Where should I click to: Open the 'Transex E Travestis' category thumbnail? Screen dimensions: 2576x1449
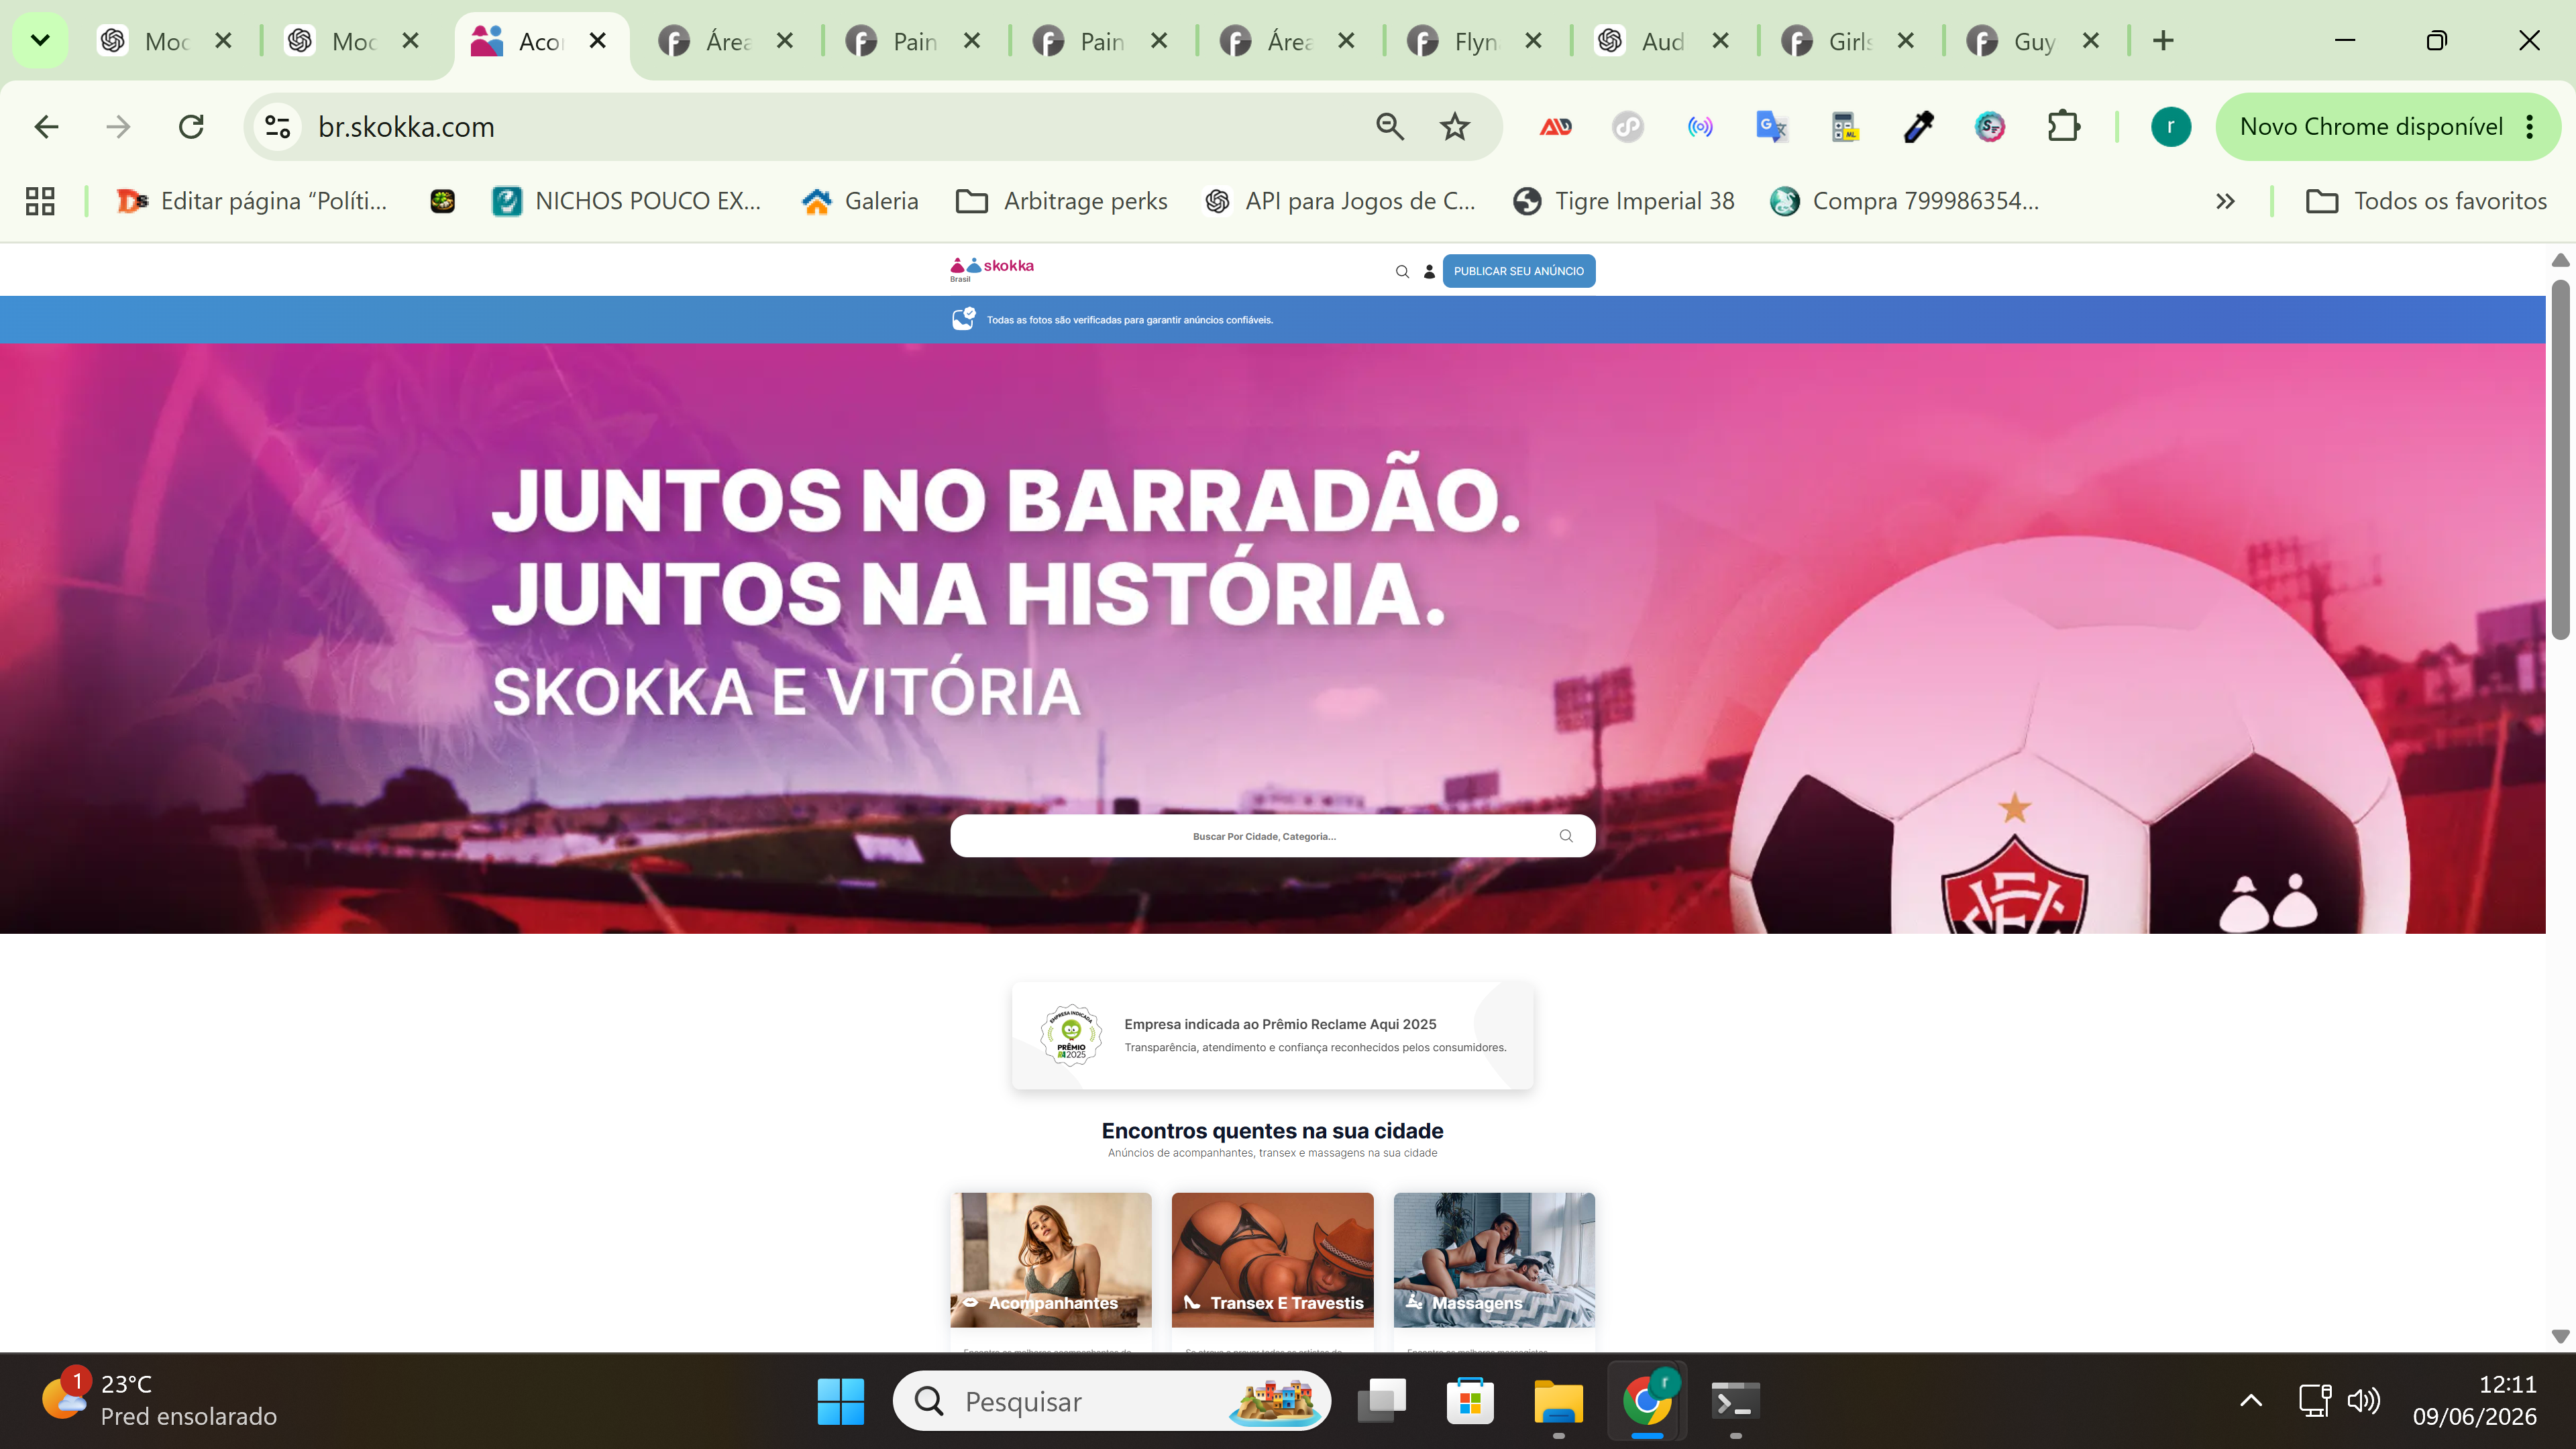pyautogui.click(x=1272, y=1260)
